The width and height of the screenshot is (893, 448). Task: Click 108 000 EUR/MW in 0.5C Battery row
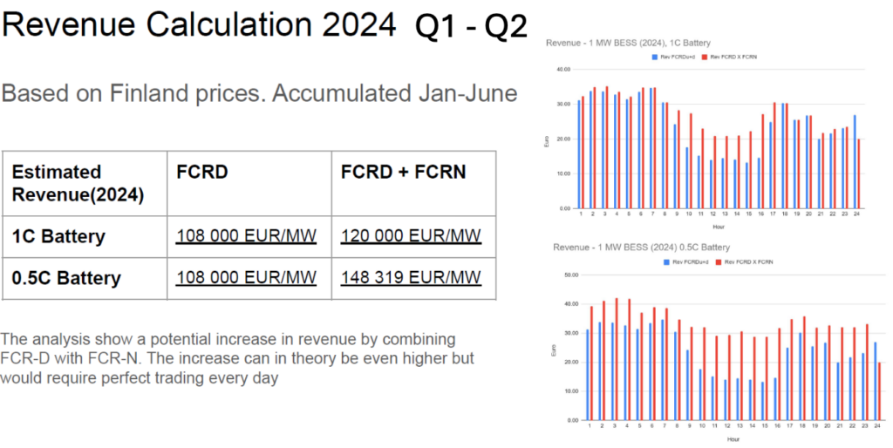247,278
